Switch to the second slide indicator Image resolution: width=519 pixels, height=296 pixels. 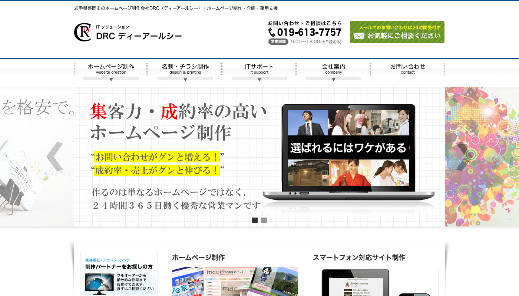point(264,221)
